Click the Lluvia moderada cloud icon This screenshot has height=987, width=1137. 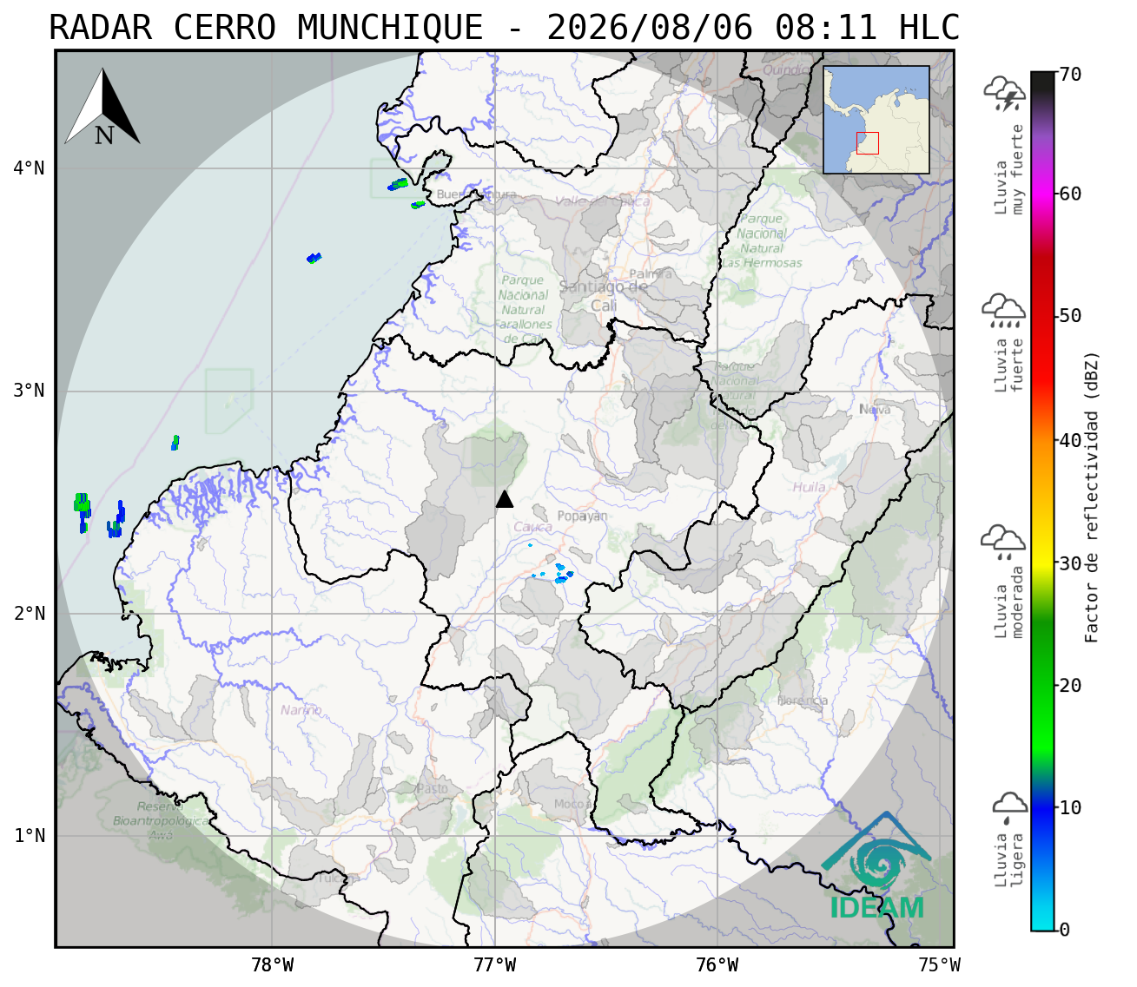click(1003, 542)
